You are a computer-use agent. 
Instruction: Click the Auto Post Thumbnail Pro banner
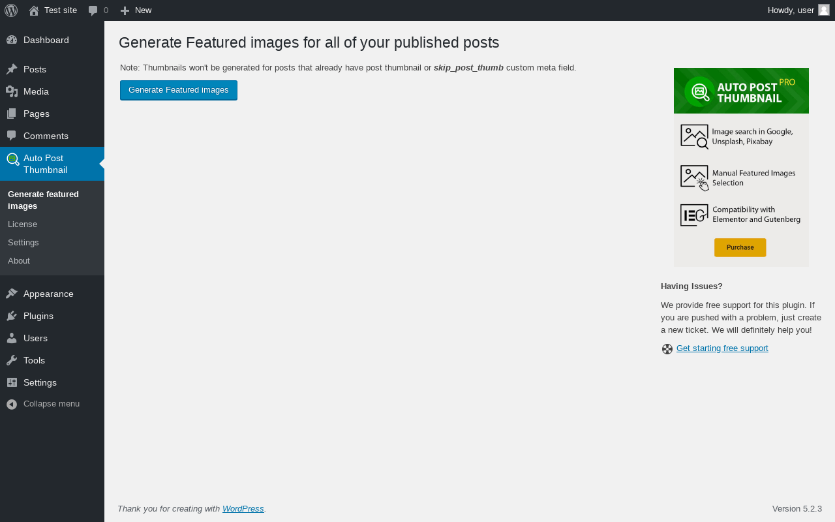click(x=741, y=91)
